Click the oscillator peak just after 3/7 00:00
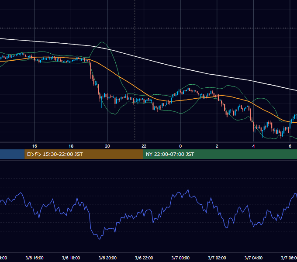This screenshot has width=297, height=262. (x=188, y=190)
